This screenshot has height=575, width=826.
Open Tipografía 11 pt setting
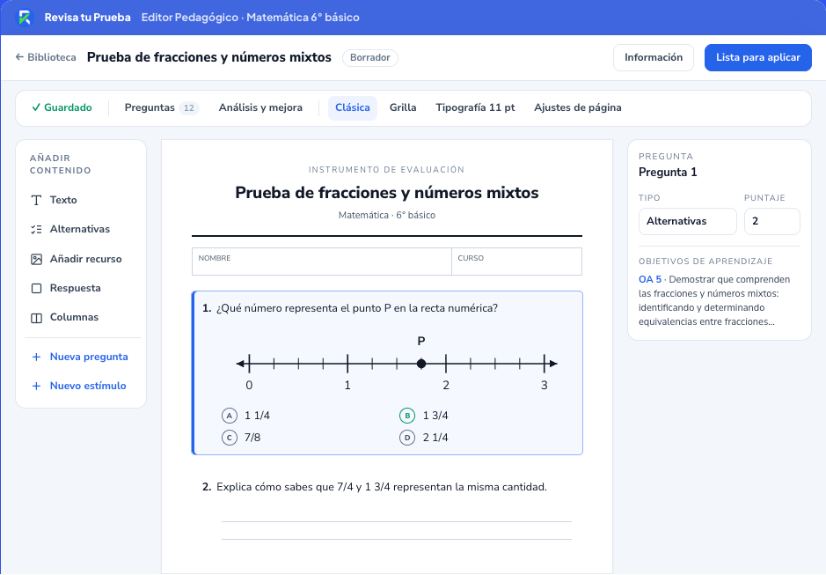(x=475, y=107)
